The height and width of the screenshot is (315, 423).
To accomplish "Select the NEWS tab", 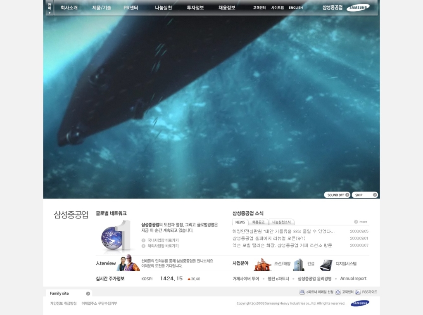I will pyautogui.click(x=240, y=222).
